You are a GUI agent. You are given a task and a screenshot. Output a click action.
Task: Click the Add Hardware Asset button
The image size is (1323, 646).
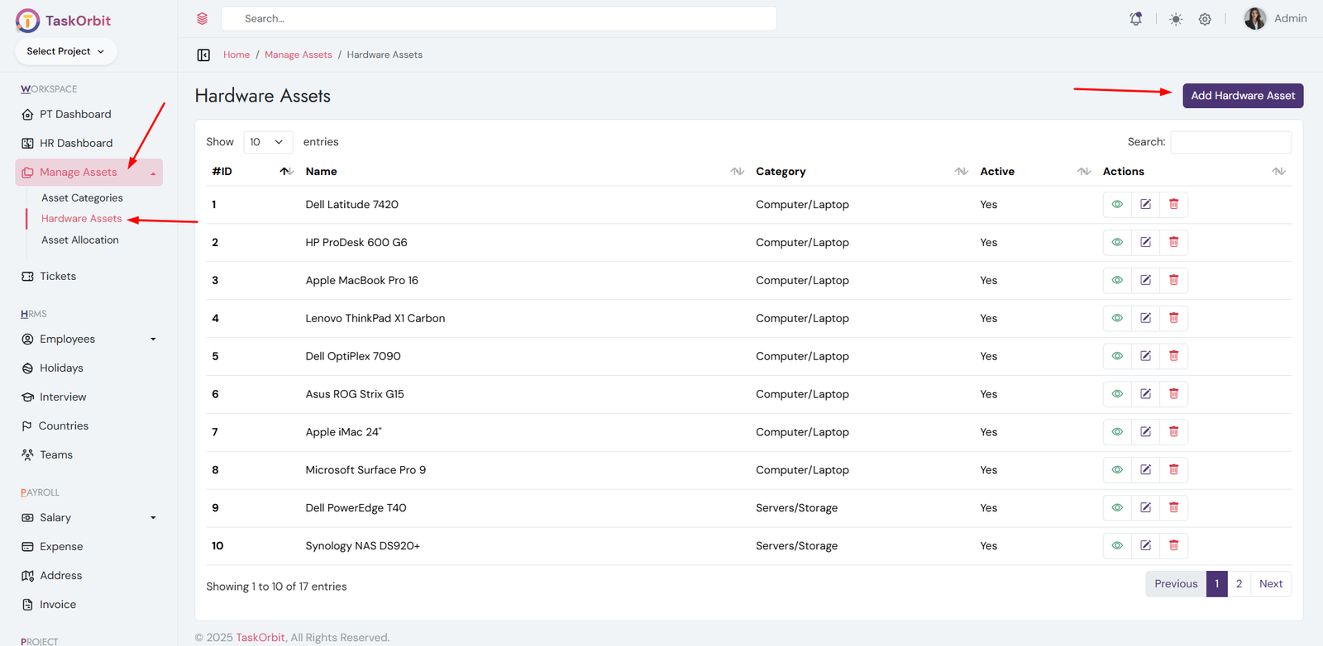tap(1242, 96)
